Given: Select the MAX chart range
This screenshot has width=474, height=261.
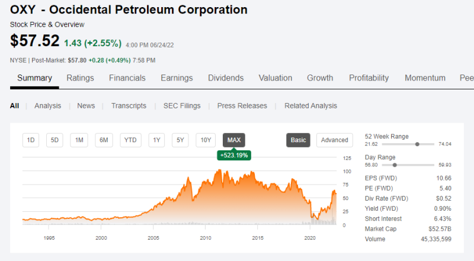Looking at the screenshot, I should point(234,140).
